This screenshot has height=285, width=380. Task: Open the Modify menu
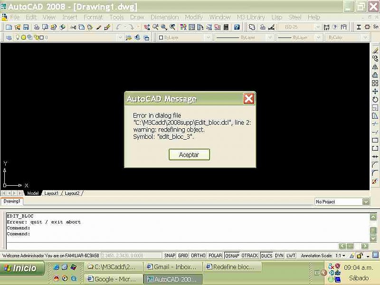pos(194,17)
